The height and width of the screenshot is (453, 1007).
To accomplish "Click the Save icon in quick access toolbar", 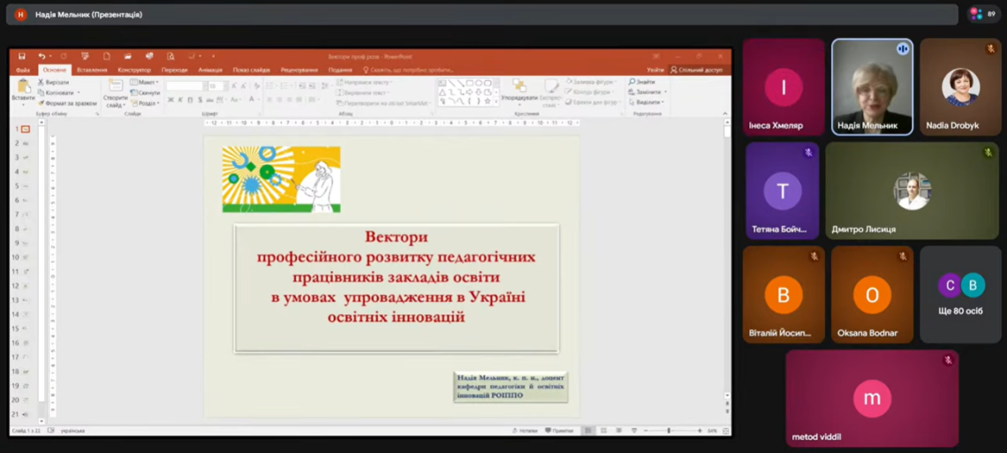I will tap(22, 57).
